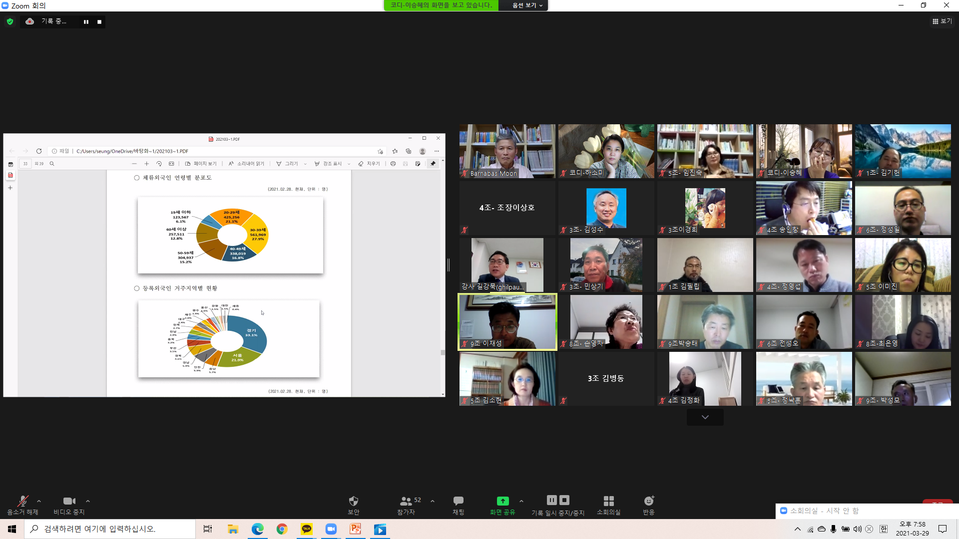
Task: Expand video options arrow next to 비디오 중지
Action: 88,501
